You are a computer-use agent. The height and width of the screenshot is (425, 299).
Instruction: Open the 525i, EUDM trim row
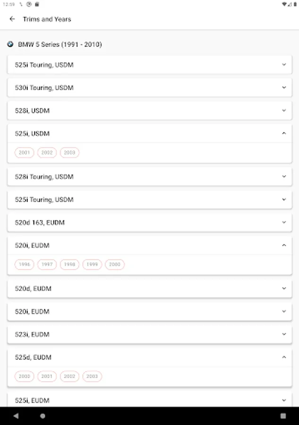[142, 400]
